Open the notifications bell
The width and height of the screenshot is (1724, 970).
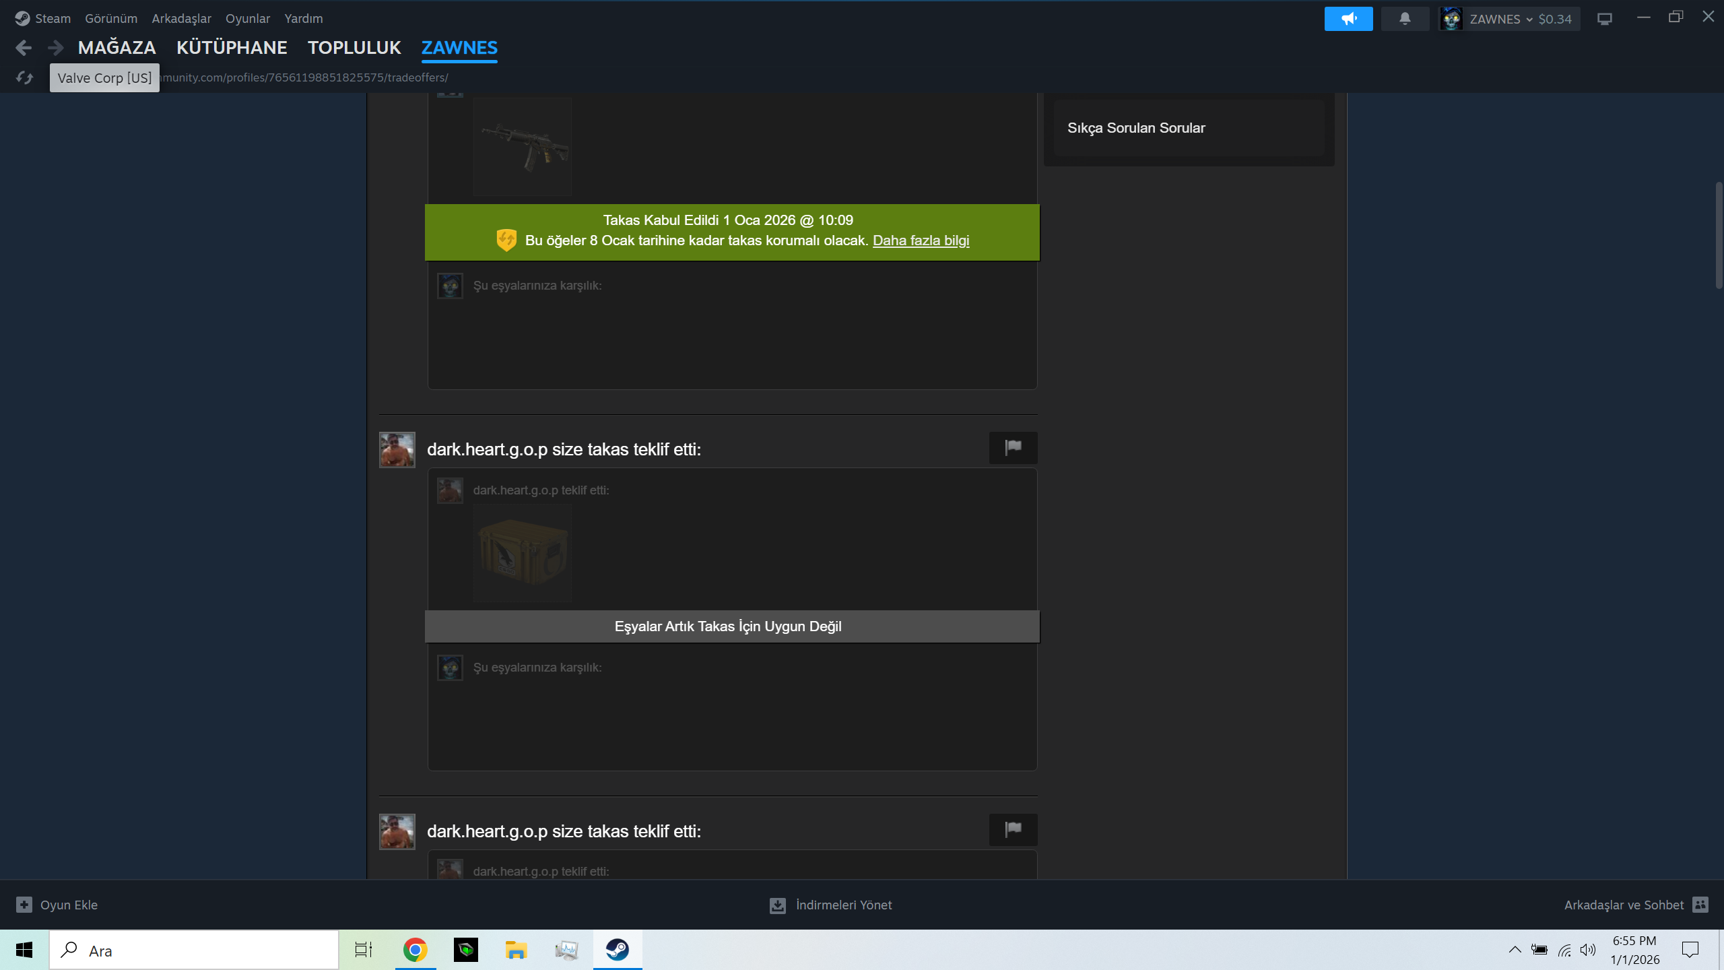coord(1405,19)
